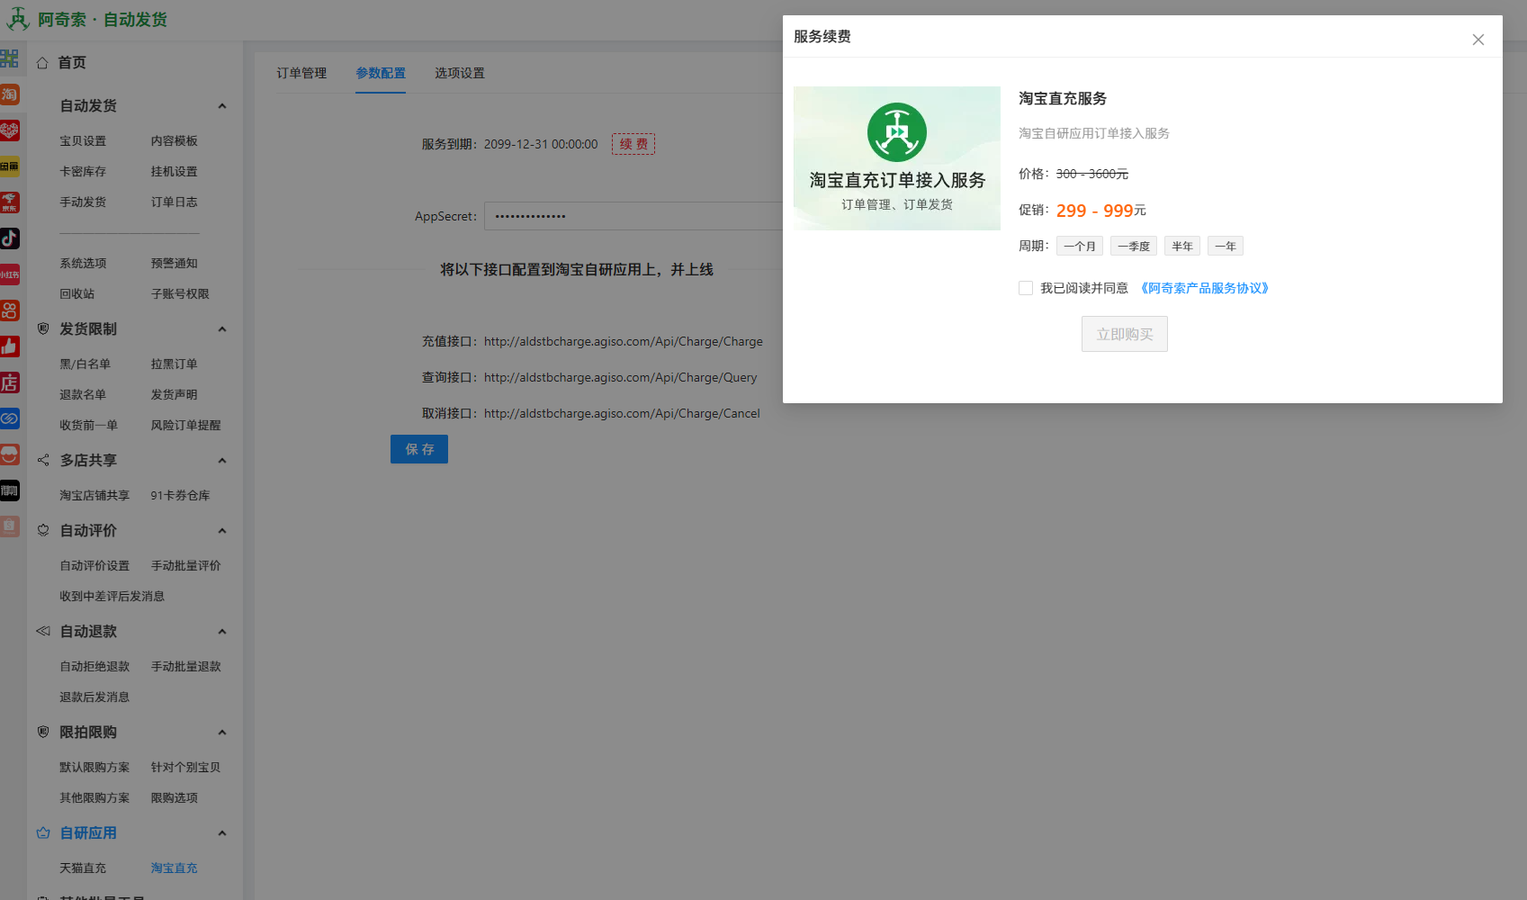Choose the 一季度 billing period
The image size is (1527, 900).
pyautogui.click(x=1134, y=246)
